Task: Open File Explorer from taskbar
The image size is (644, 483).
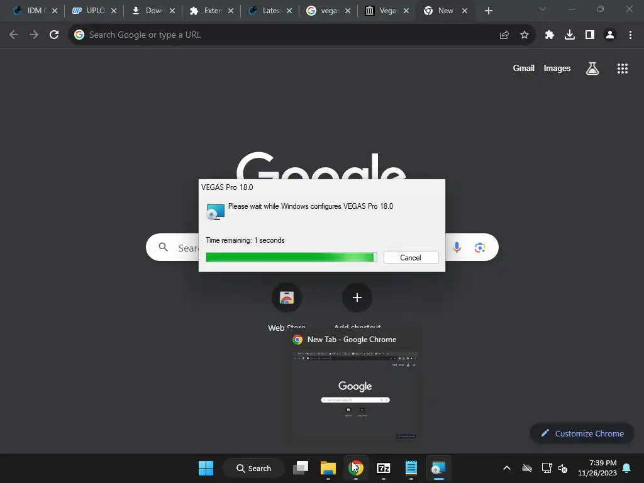Action: coord(328,468)
